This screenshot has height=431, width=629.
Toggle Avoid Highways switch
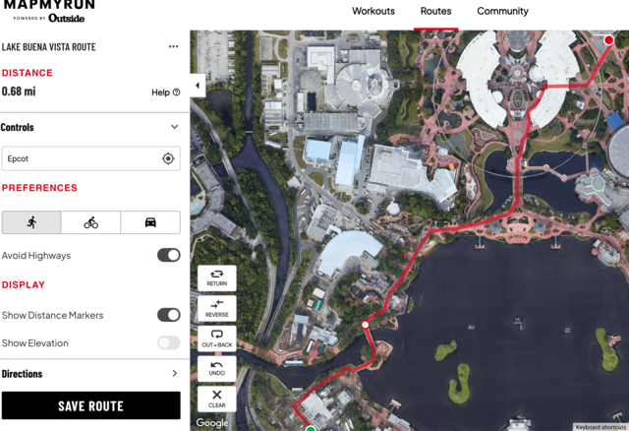click(x=169, y=255)
